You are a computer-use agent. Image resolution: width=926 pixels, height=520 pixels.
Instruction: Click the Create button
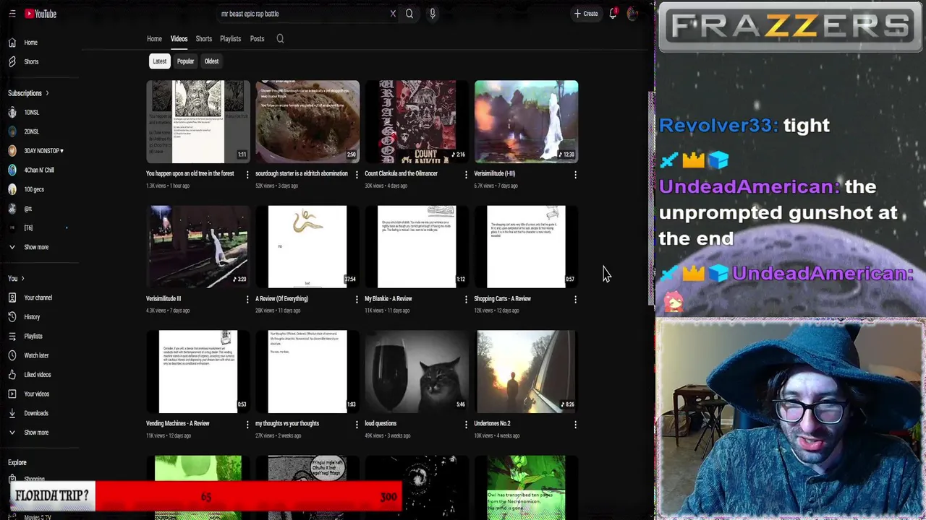tap(586, 14)
